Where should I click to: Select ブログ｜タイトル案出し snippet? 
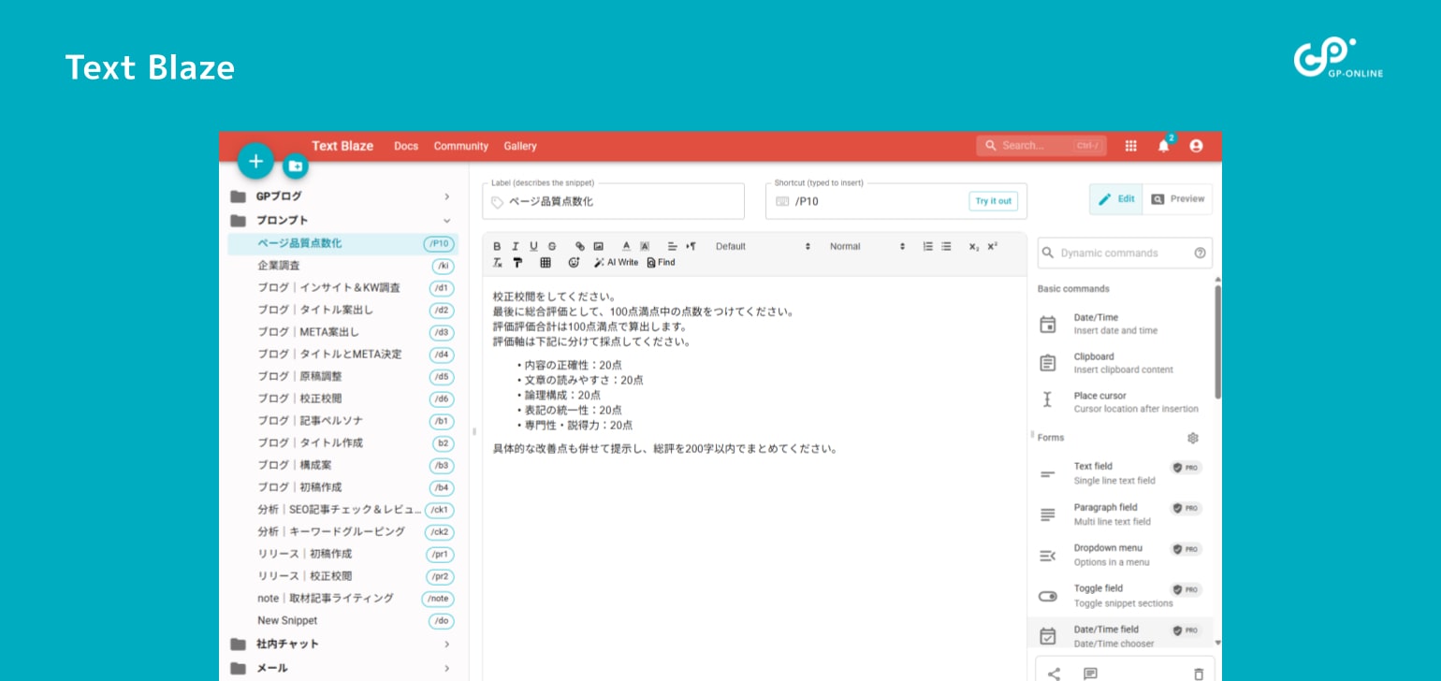342,310
